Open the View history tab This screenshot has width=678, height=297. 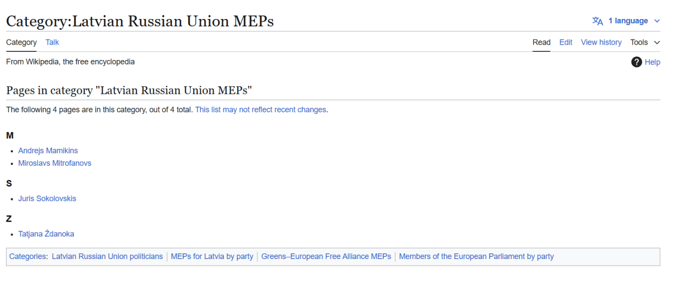tap(601, 43)
